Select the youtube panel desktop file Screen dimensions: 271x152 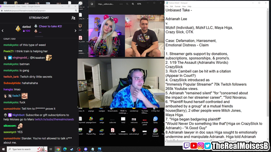pos(145,122)
